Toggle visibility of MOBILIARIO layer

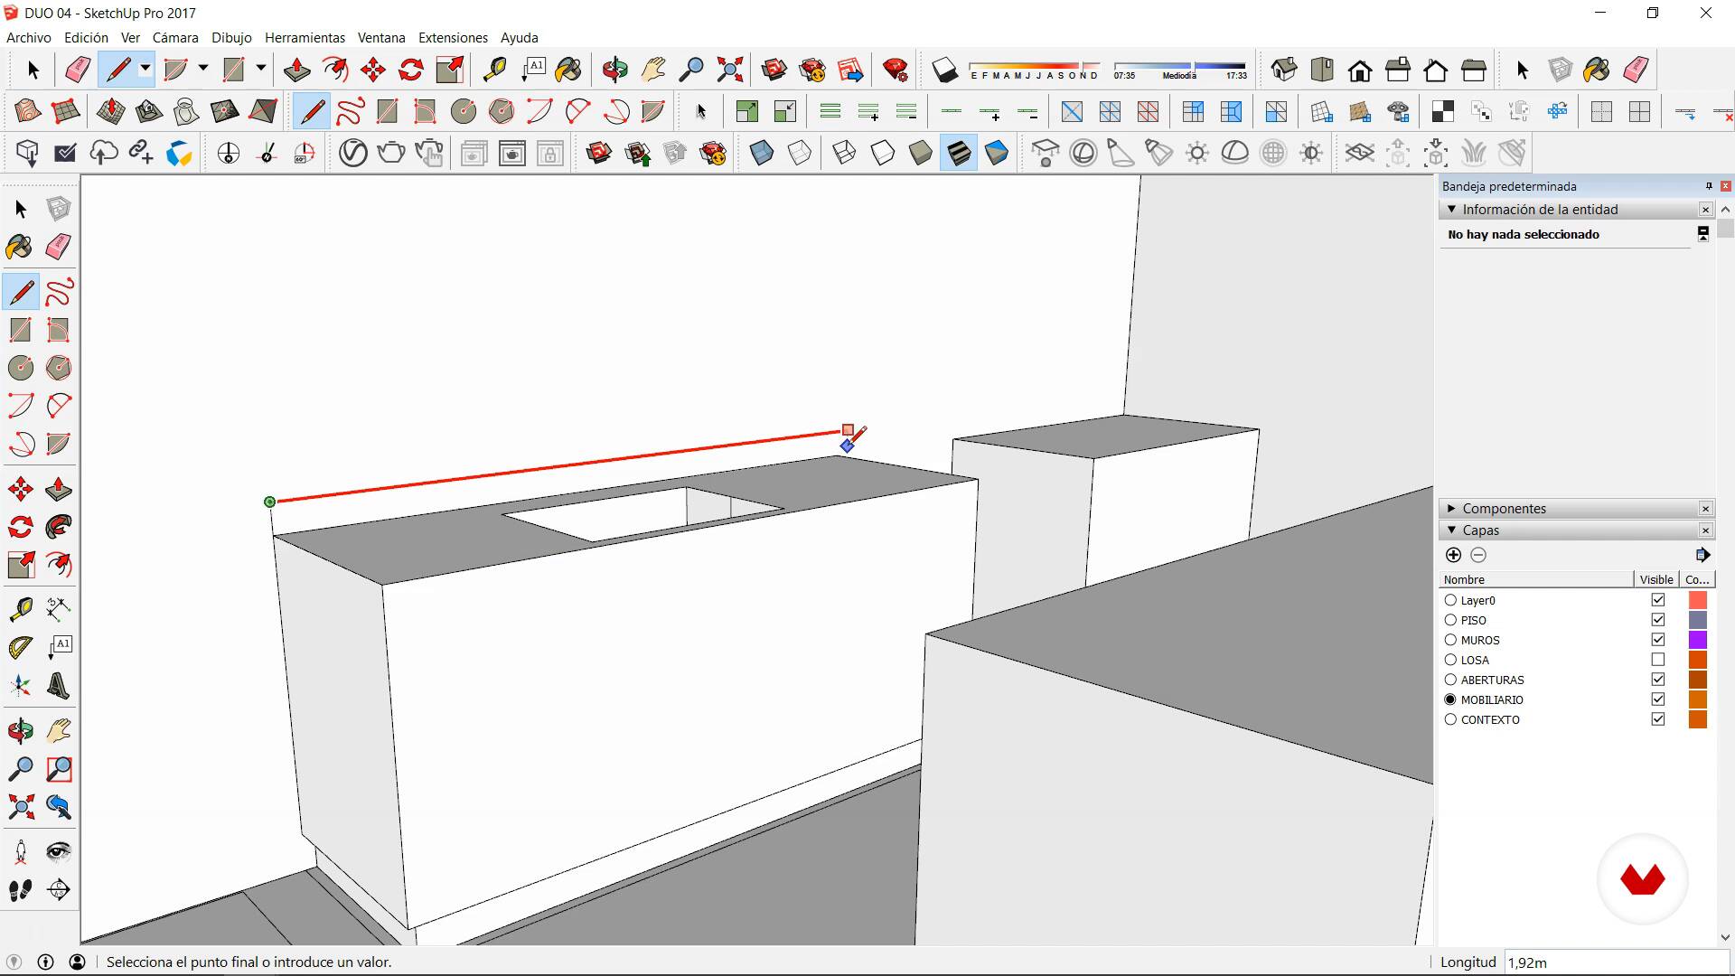(x=1657, y=699)
